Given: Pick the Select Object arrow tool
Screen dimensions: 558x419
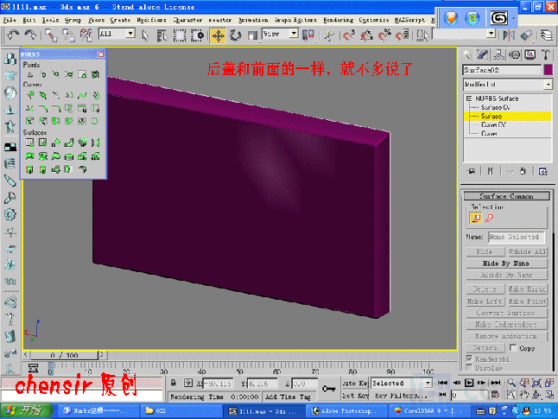Looking at the screenshot, I should 145,35.
